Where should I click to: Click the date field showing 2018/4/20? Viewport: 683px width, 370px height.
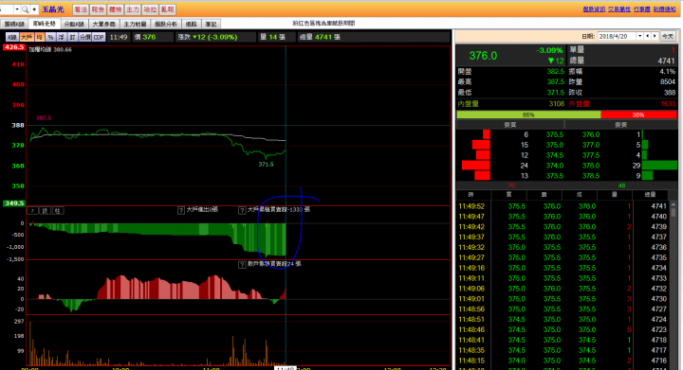tap(618, 36)
